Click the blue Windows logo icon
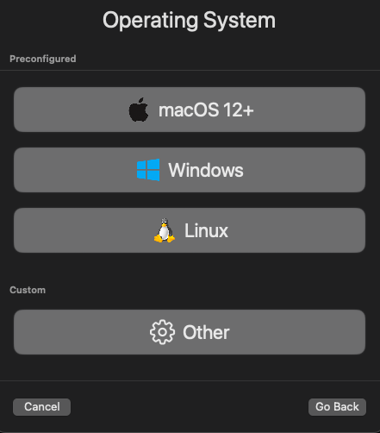Image resolution: width=380 pixels, height=433 pixels. (x=148, y=170)
